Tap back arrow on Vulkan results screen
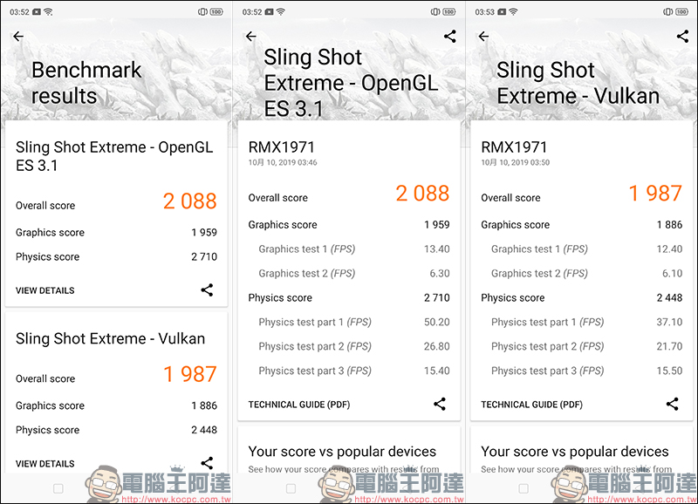Viewport: 698px width, 504px height. tap(484, 36)
